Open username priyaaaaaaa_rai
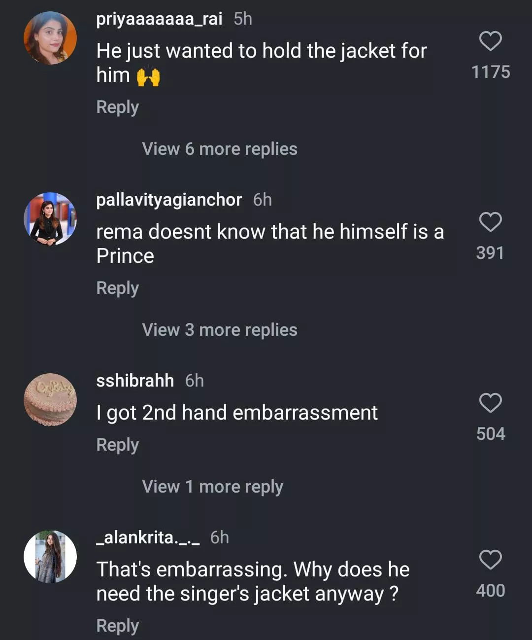The image size is (532, 640). click(159, 19)
